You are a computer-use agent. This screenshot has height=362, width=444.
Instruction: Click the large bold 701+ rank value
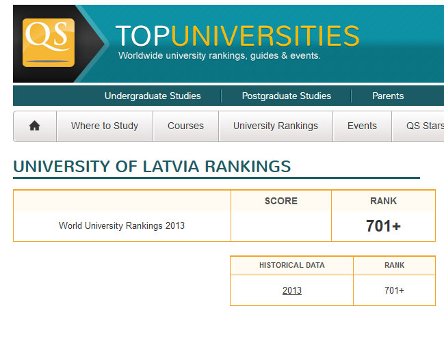pyautogui.click(x=383, y=226)
